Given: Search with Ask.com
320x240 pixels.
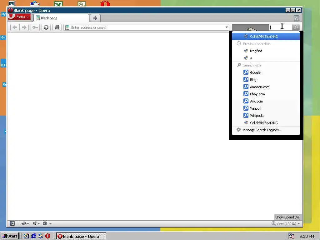Looking at the screenshot, I should (x=266, y=101).
